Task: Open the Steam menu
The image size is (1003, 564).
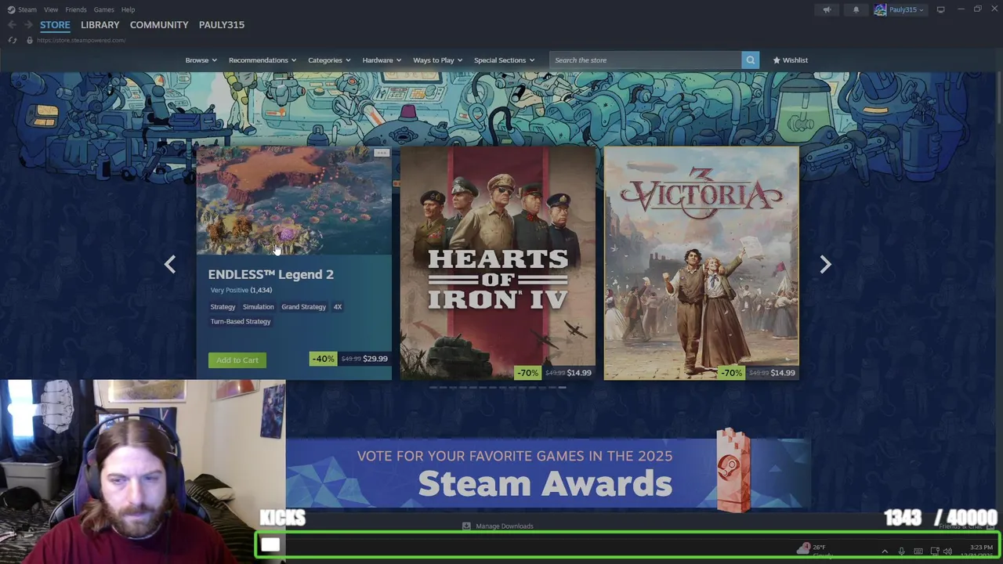Action: point(27,9)
